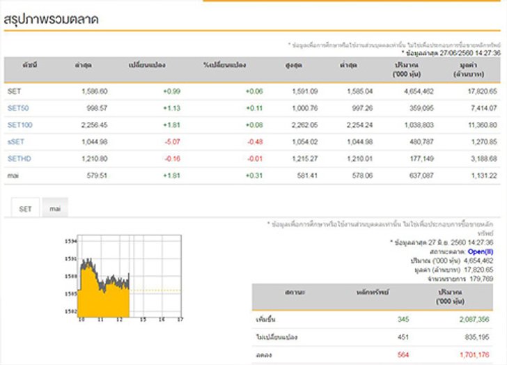
Task: Select the SET50 change +1.13
Action: pos(172,108)
